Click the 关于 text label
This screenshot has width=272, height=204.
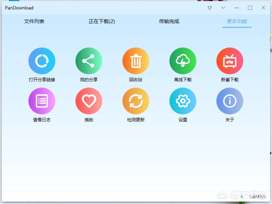point(230,120)
